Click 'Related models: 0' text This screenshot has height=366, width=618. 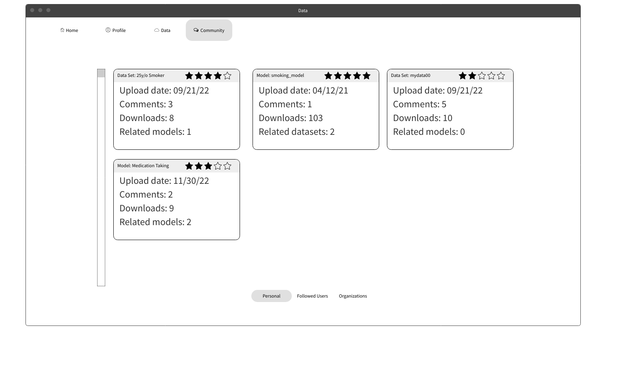pyautogui.click(x=429, y=132)
